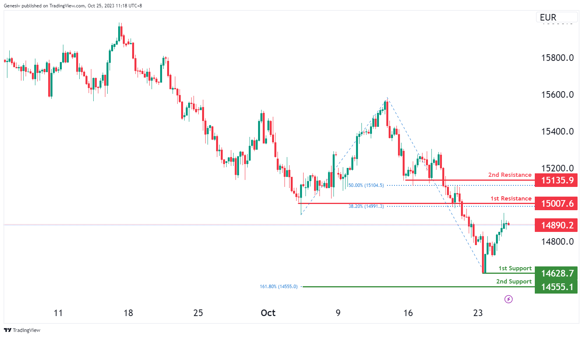Click the 50.00% (15104.5) Fibonacci label
The height and width of the screenshot is (337, 583).
366,185
